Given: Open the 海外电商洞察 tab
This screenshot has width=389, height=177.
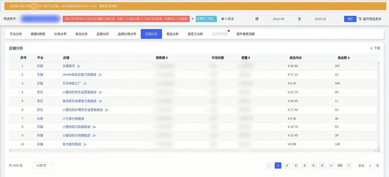Looking at the screenshot, I should point(246,34).
